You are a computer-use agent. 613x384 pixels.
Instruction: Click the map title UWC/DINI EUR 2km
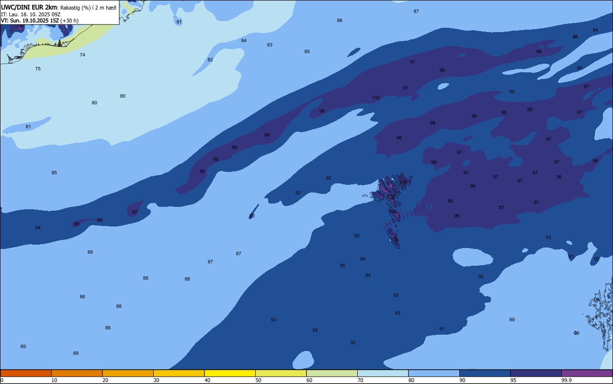pos(29,7)
